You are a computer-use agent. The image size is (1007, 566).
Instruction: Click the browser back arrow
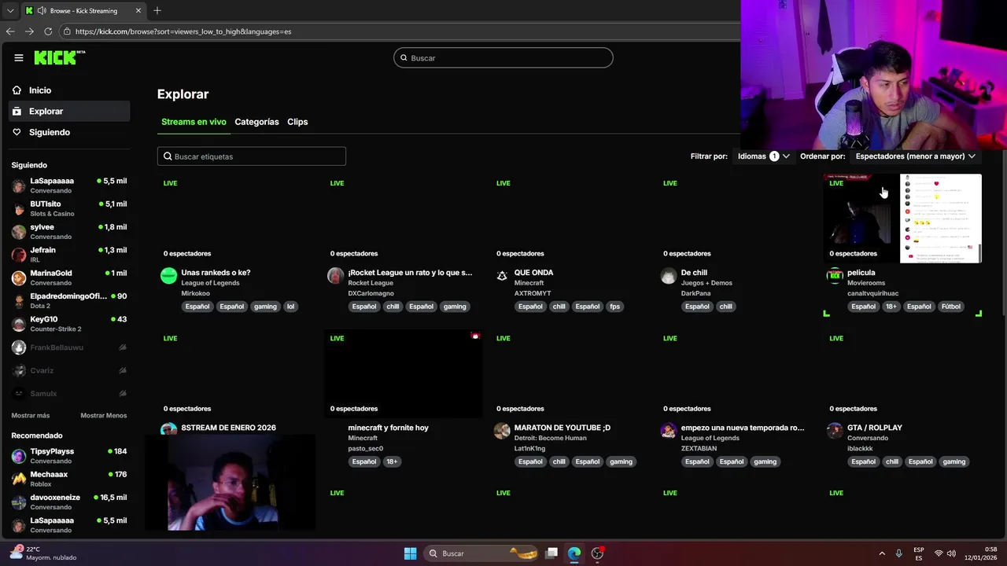point(10,31)
